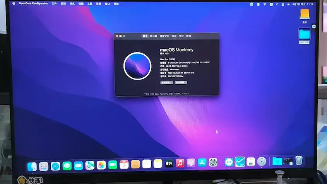The height and width of the screenshot is (184, 327).
Task: Open the 格式 menu
Action: (x=72, y=4)
